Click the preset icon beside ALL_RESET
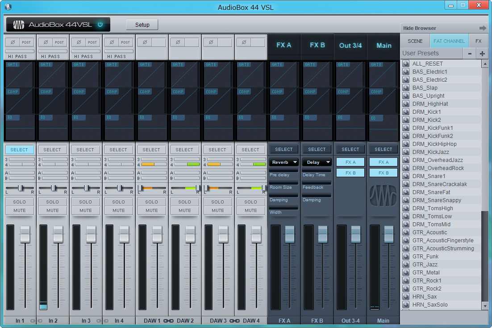This screenshot has height=328, width=492. (406, 63)
